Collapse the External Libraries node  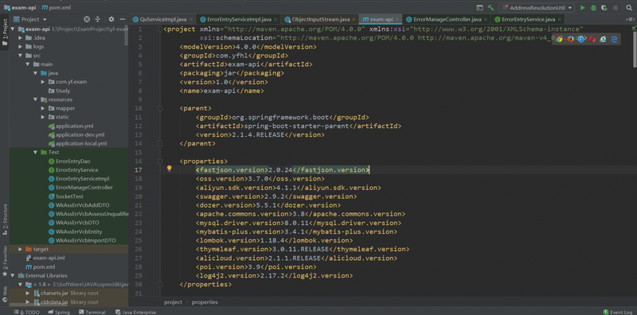pos(13,275)
